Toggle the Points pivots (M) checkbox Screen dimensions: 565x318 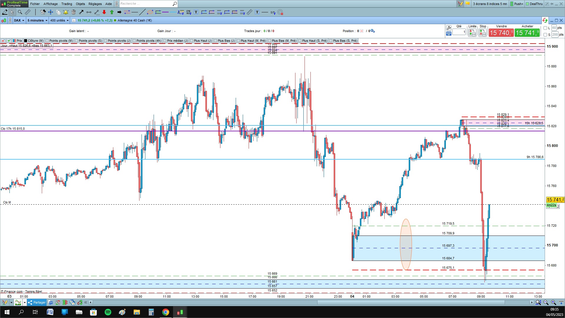(47, 41)
